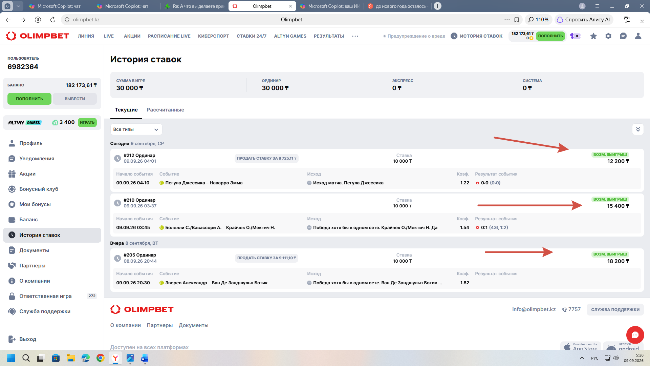Select the Текущие tab
650x366 pixels.
126,110
